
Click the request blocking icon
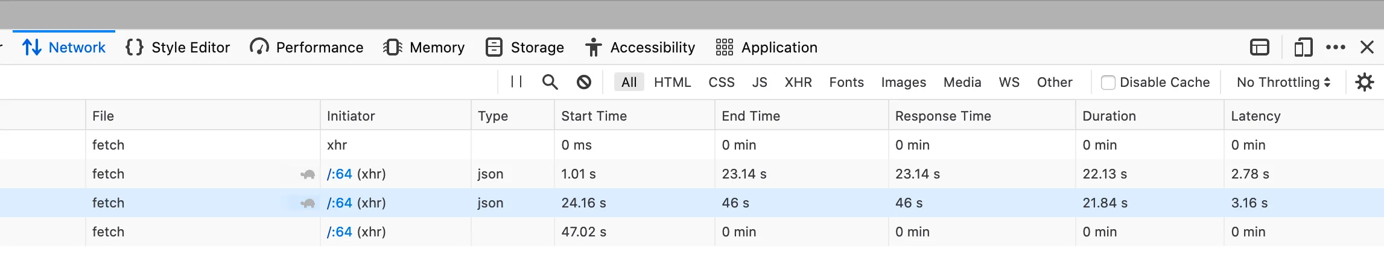[x=583, y=82]
